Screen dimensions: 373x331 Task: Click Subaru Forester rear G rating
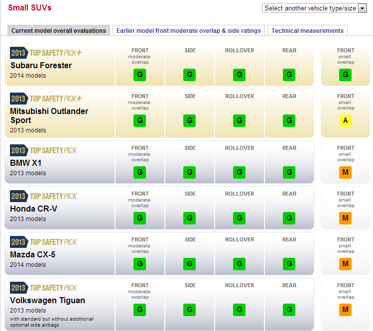[289, 75]
